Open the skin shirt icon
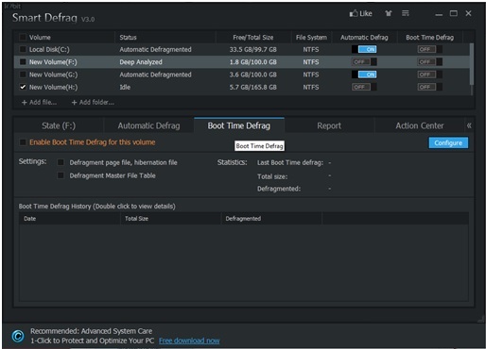 pyautogui.click(x=389, y=13)
